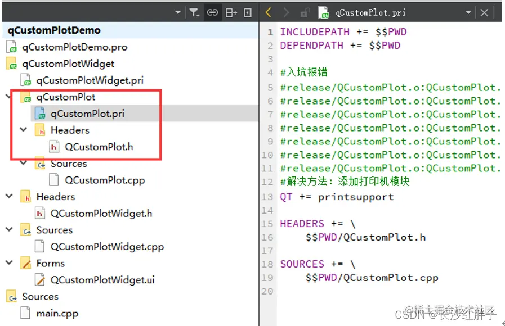
Task: Click the #解决方法 comment line
Action: click(345, 182)
